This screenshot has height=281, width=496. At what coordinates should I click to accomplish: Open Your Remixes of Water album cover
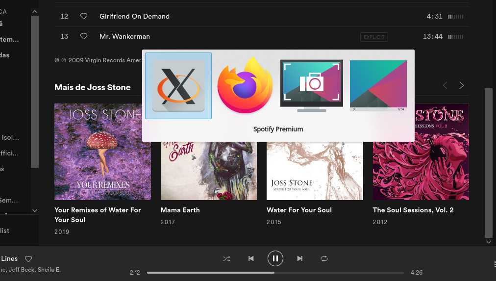[x=102, y=152]
